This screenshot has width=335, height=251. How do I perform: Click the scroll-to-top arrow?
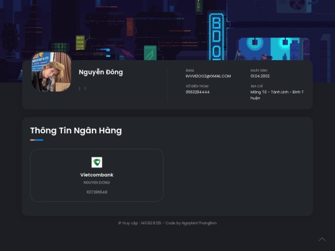pyautogui.click(x=322, y=239)
